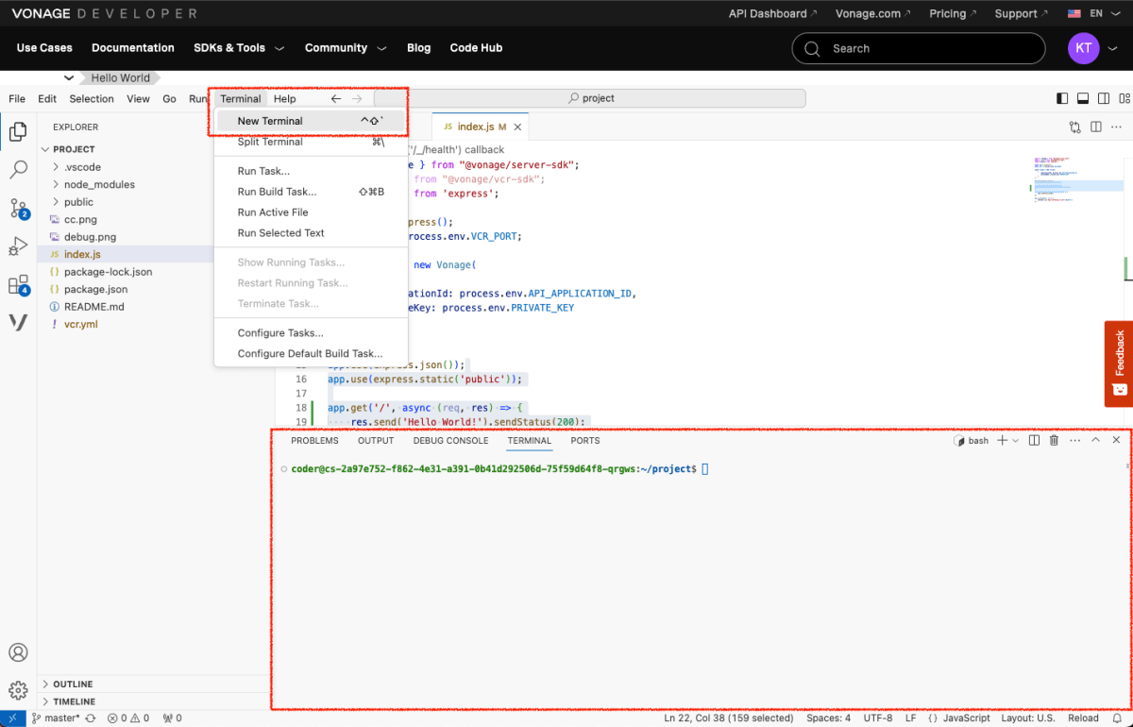
Task: Open the Manage gear icon
Action: tap(18, 690)
